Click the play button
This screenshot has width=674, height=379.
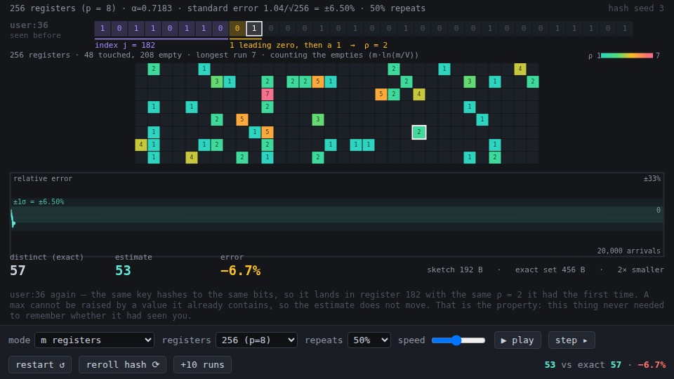[x=517, y=340]
